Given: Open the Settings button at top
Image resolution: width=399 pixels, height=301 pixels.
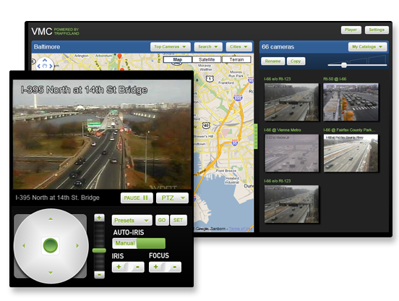Looking at the screenshot, I should pyautogui.click(x=377, y=30).
